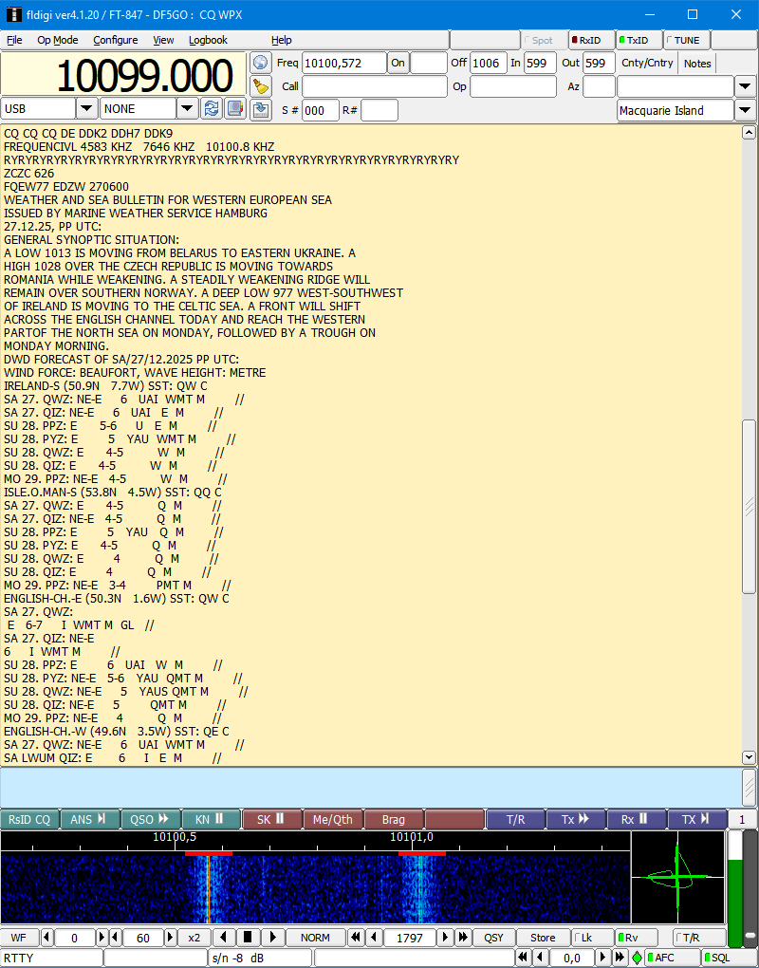759x968 pixels.
Task: Click the fast-forward arrow right of 1797
Action: [x=463, y=938]
